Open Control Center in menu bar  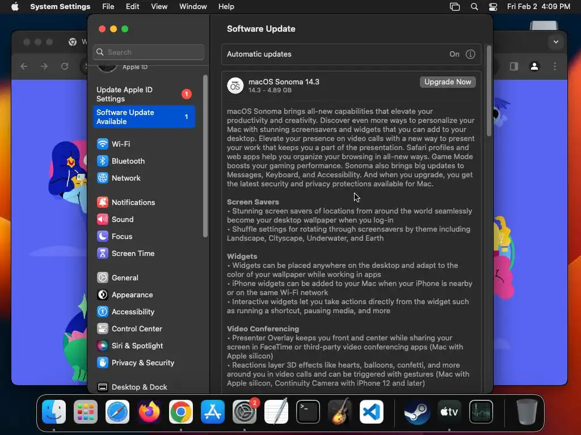(x=493, y=7)
